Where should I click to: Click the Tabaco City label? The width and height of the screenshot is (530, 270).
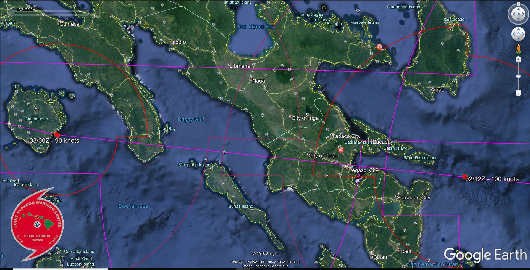[346, 136]
